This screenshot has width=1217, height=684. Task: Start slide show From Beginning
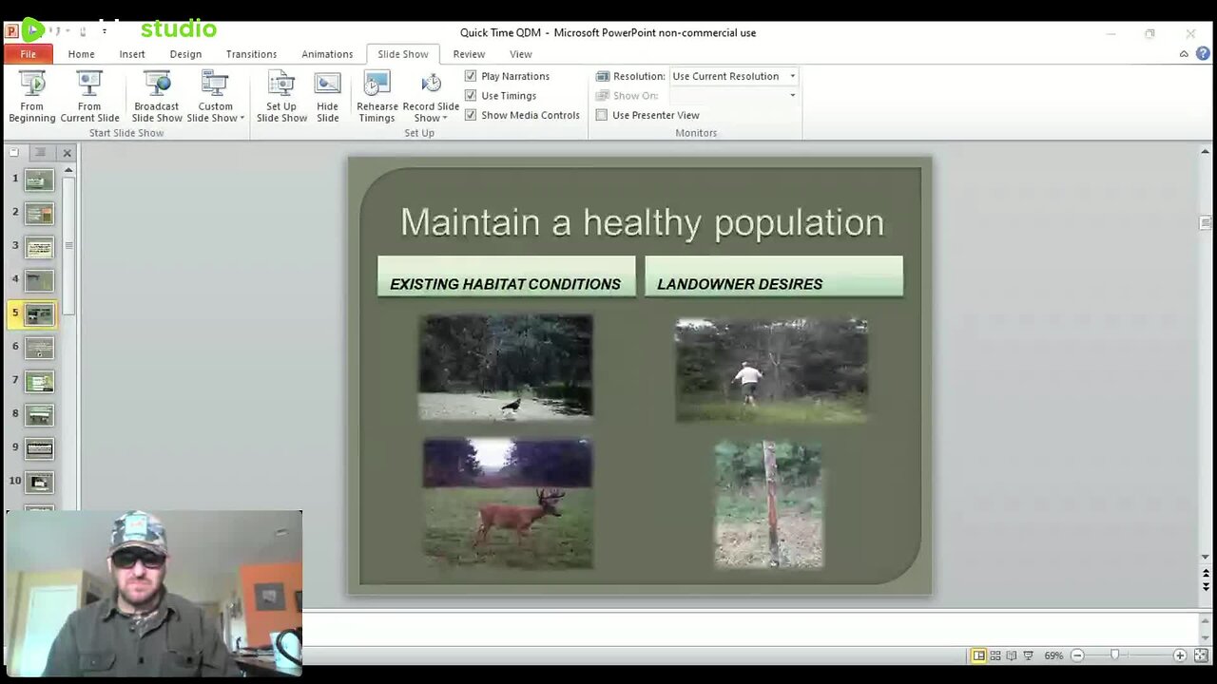pos(32,97)
